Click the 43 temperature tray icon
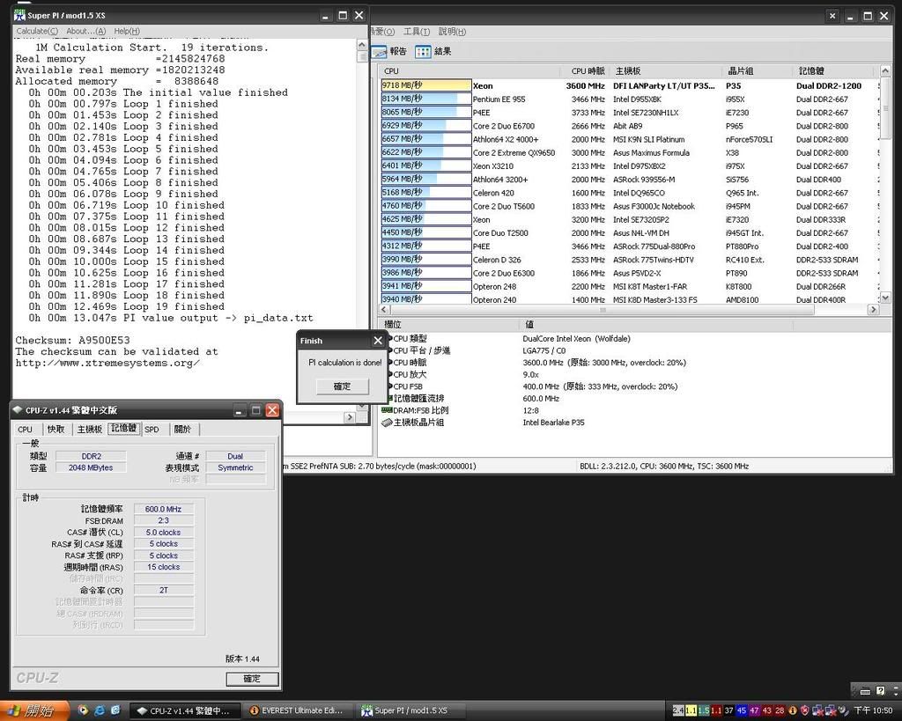The width and height of the screenshot is (902, 721). (x=767, y=710)
